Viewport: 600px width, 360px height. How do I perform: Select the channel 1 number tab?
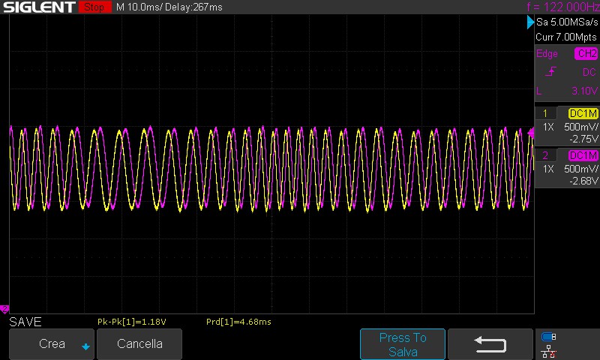pos(545,113)
